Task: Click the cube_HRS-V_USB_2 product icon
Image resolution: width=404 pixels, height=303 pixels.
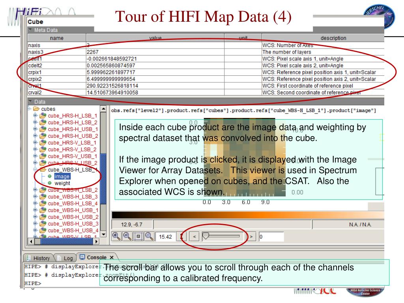Action: click(x=43, y=163)
